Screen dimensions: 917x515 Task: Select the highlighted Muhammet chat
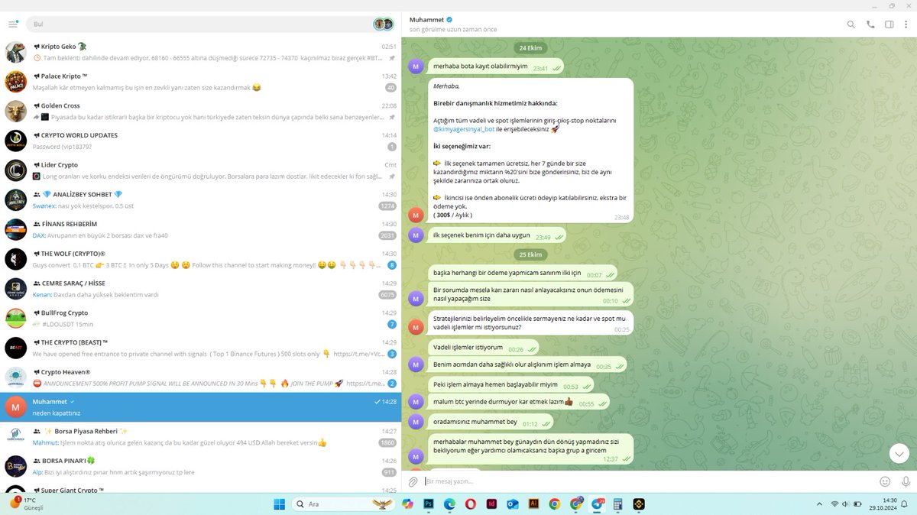point(200,407)
